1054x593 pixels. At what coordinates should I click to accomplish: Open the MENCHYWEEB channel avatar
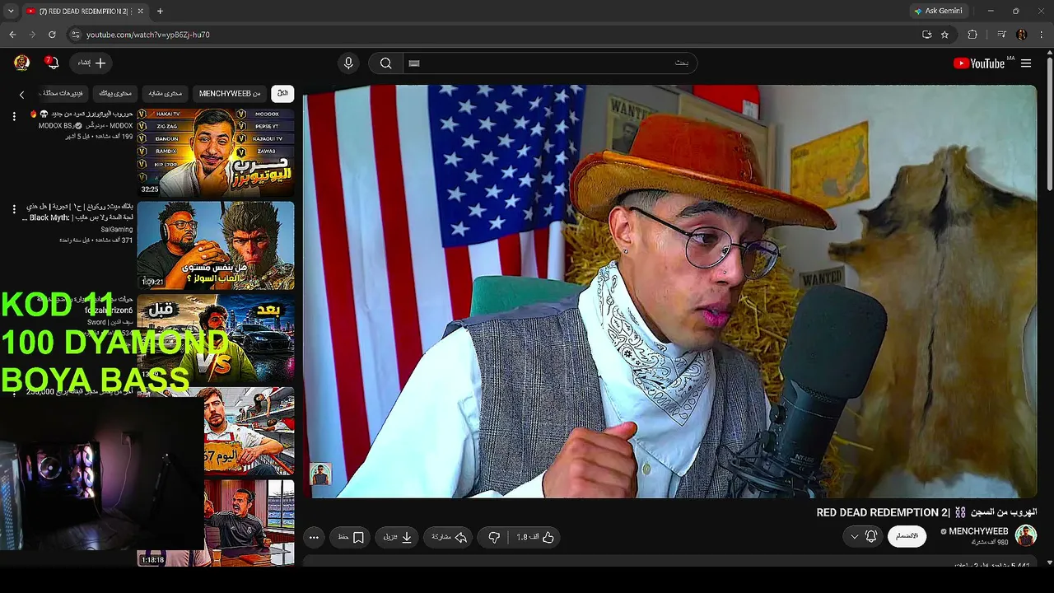pos(1026,535)
